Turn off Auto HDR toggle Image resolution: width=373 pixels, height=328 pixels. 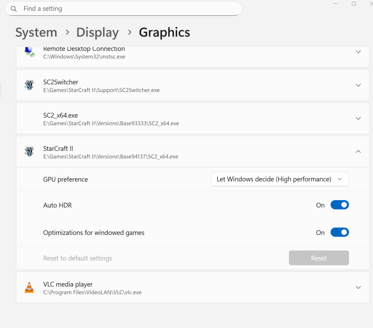click(x=339, y=205)
